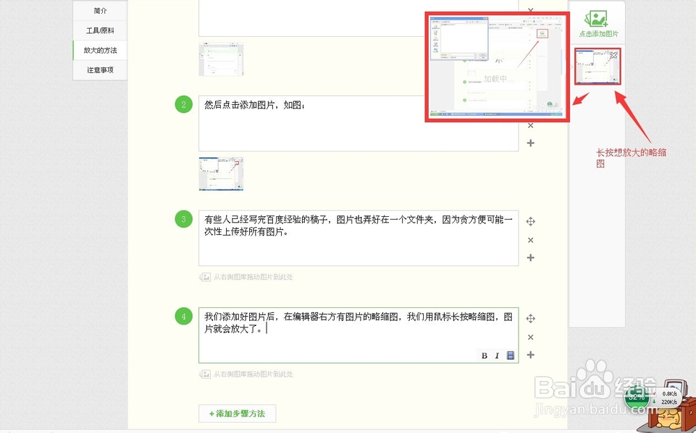Remove the uploaded thumbnail with its X
Screen dimensions: 696x433
coord(613,56)
